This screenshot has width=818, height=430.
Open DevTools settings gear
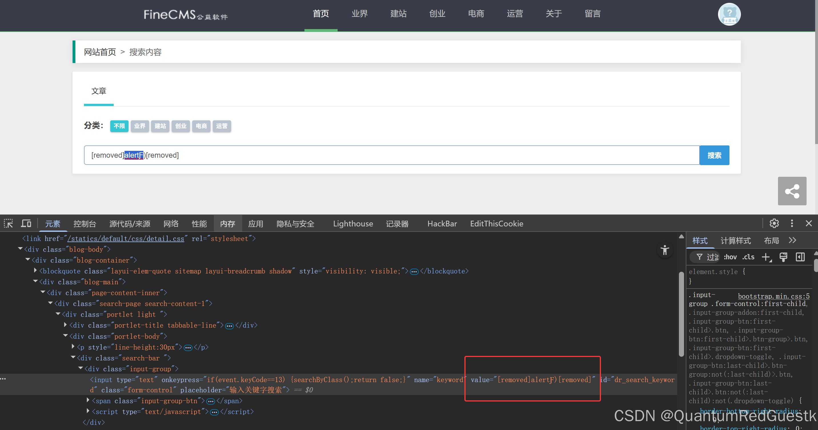pos(774,224)
